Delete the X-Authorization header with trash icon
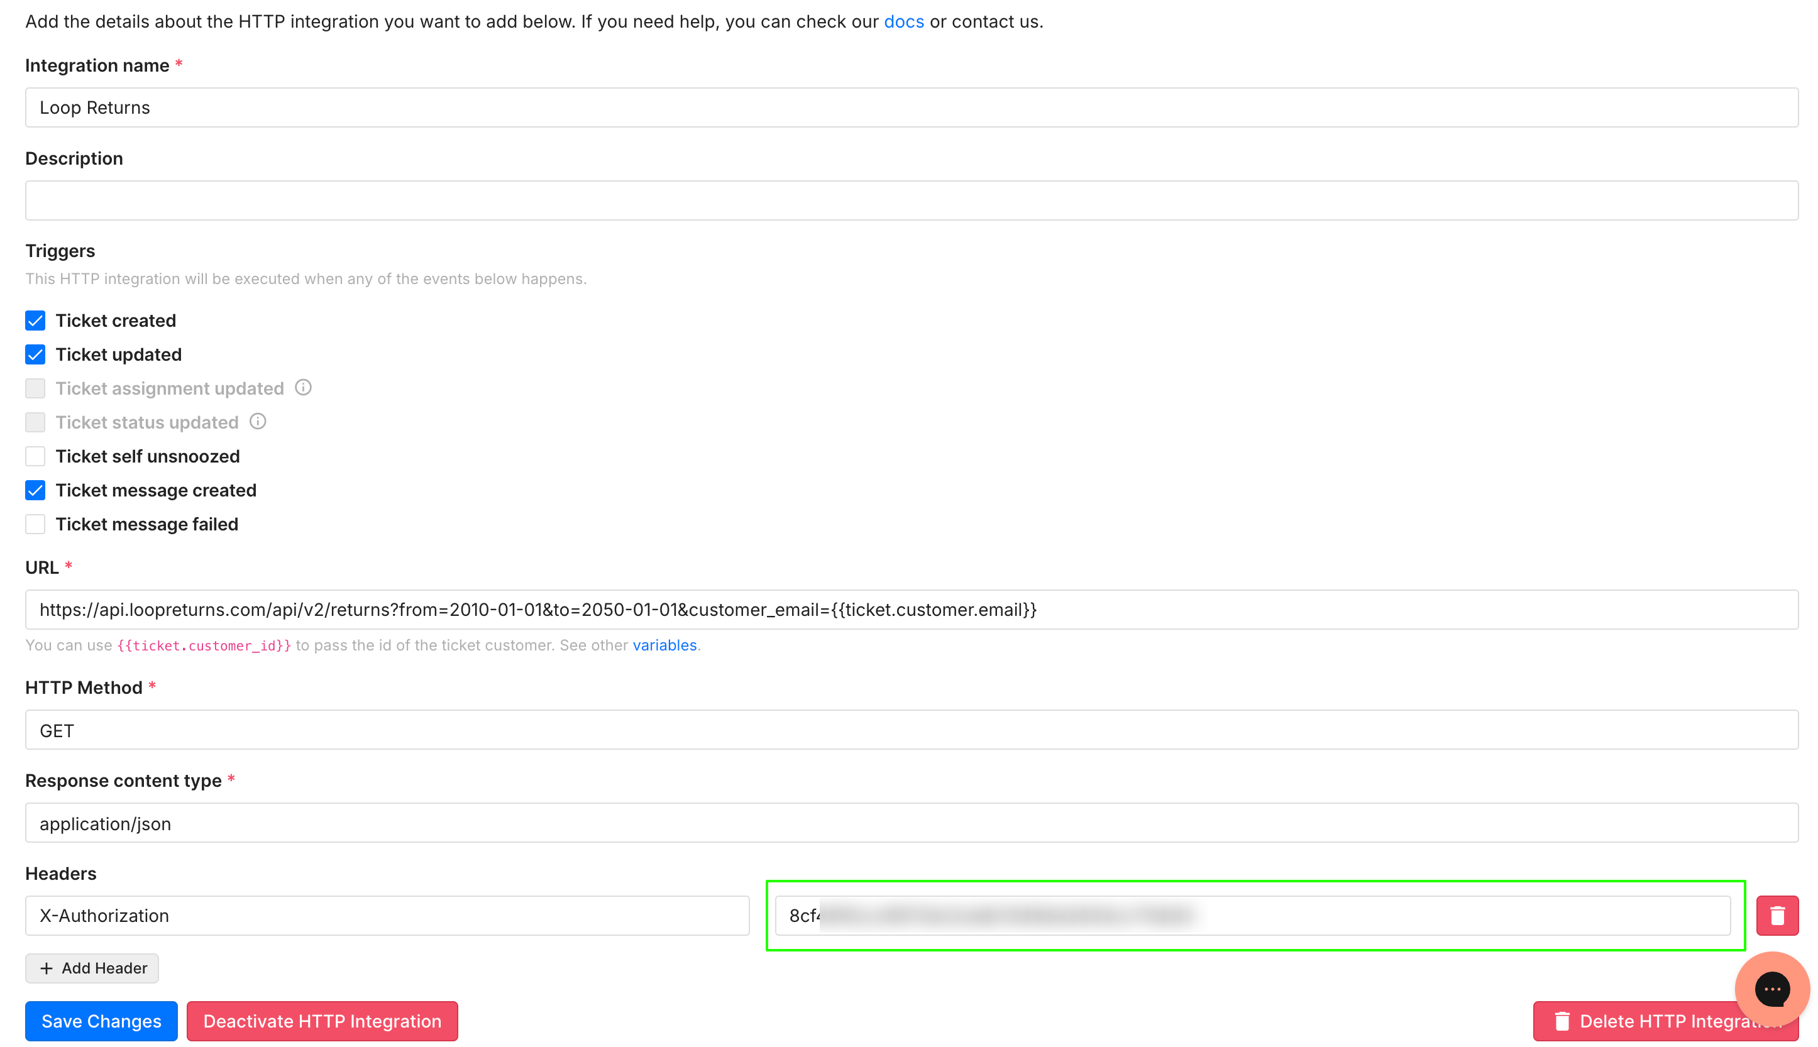Viewport: 1818px width, 1047px height. (1777, 914)
